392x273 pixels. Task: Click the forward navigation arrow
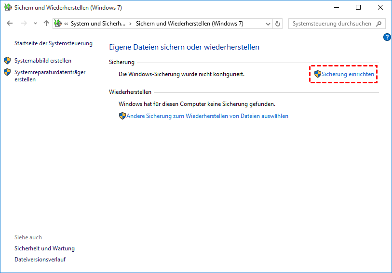pyautogui.click(x=24, y=24)
